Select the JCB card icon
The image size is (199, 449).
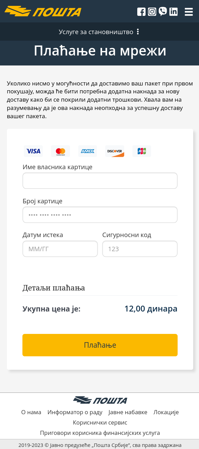tap(142, 151)
